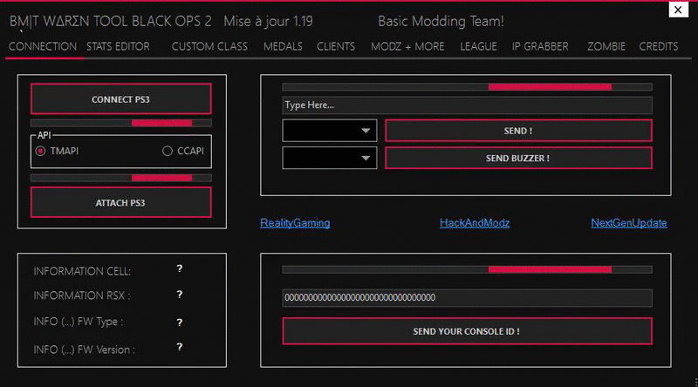
Task: Click the FW Type question mark value
Action: (x=180, y=322)
